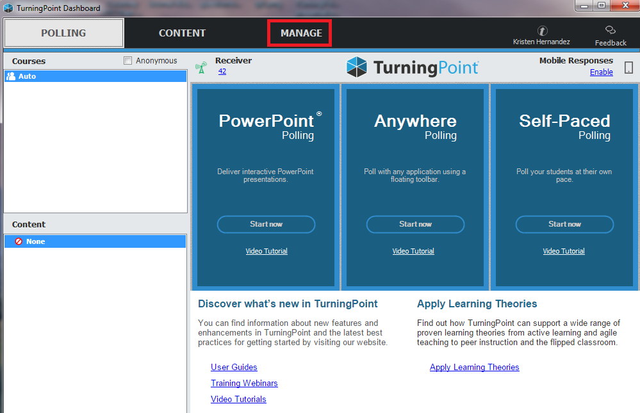Toggle the Anonymous checkbox
The height and width of the screenshot is (413, 640).
point(127,60)
